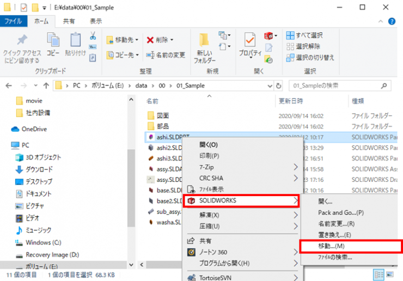Screen dimensions: 403x281
Task: Select the 図面 folder in file list
Action: [x=158, y=115]
